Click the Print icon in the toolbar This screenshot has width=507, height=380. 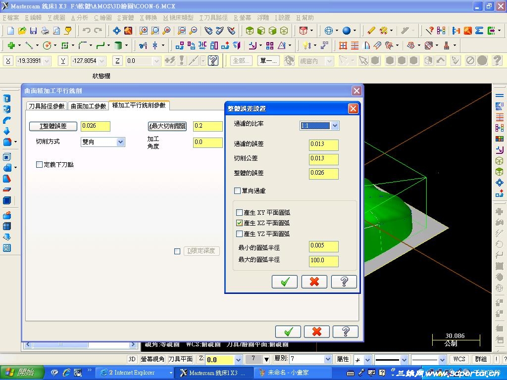click(45, 31)
